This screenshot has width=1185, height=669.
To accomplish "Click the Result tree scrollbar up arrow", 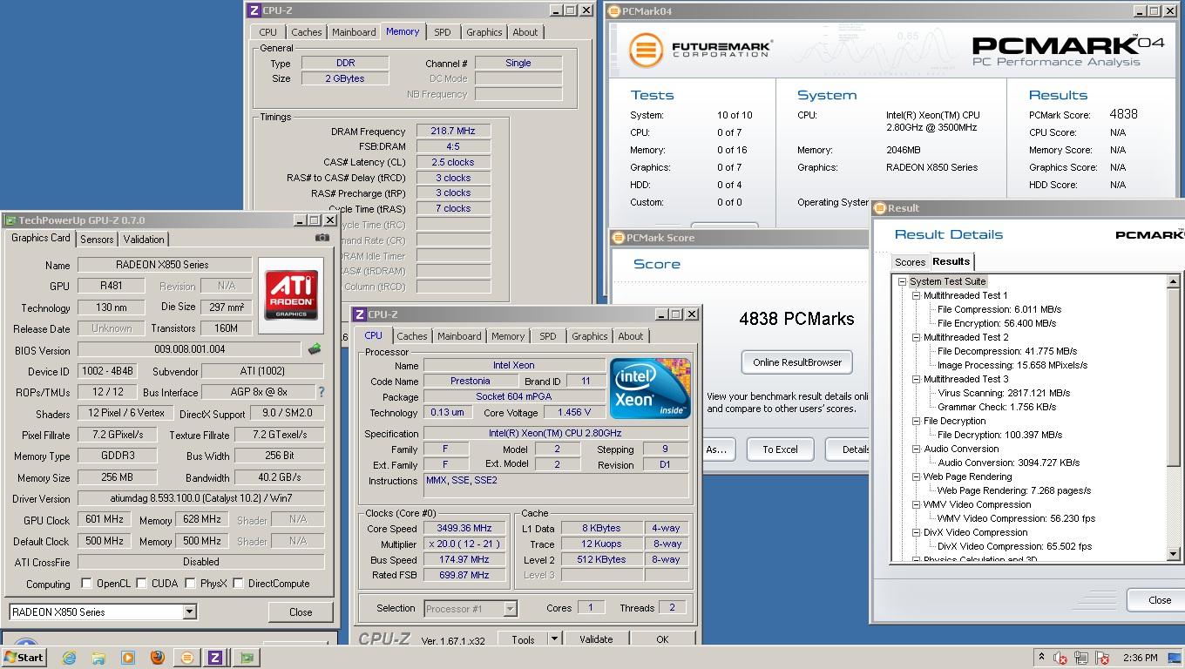I will tap(1173, 281).
